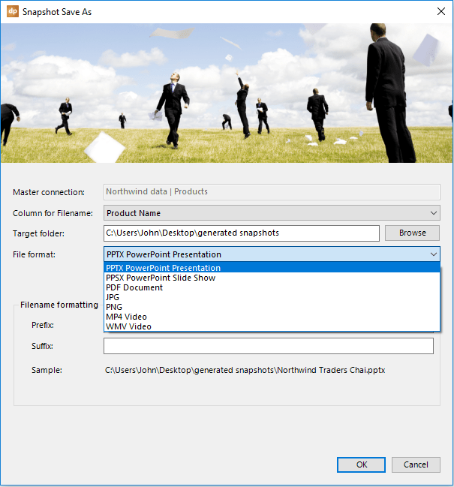
Task: Click into the Target folder path field
Action: [241, 233]
